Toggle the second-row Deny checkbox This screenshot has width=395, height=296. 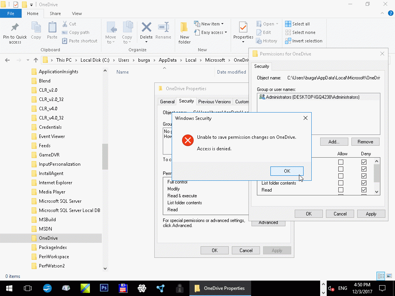[x=364, y=169]
